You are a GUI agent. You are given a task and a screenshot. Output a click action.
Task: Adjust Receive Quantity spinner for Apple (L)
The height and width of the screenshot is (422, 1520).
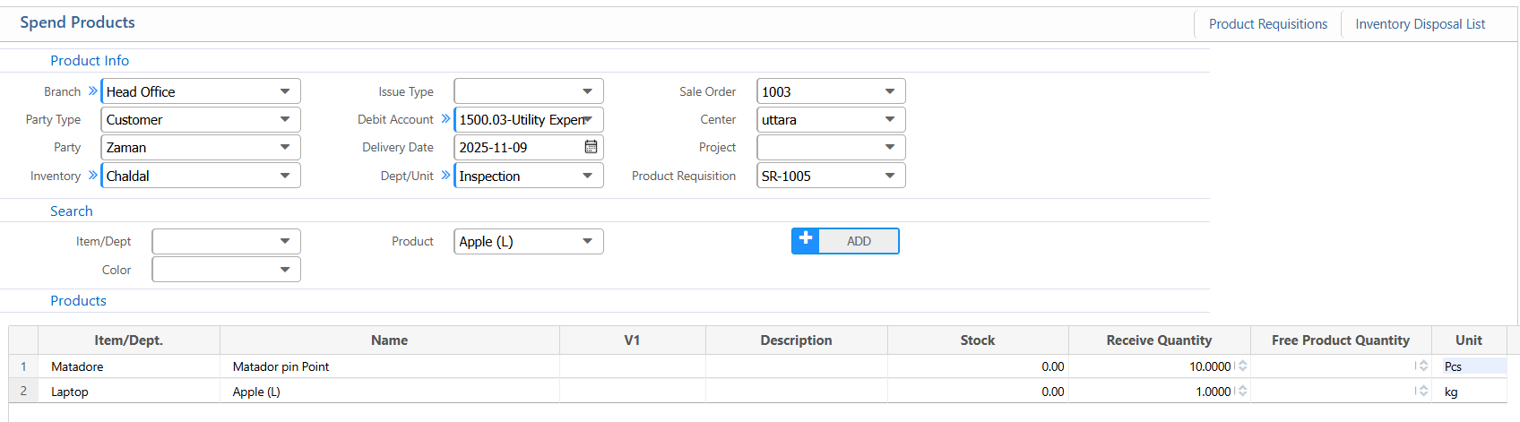click(1242, 392)
